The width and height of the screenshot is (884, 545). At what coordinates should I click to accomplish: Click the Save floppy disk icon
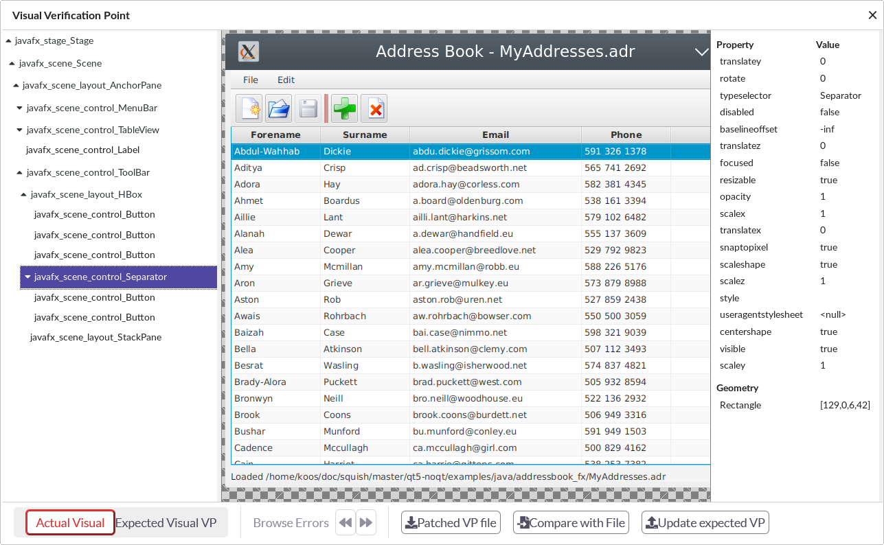click(x=308, y=108)
